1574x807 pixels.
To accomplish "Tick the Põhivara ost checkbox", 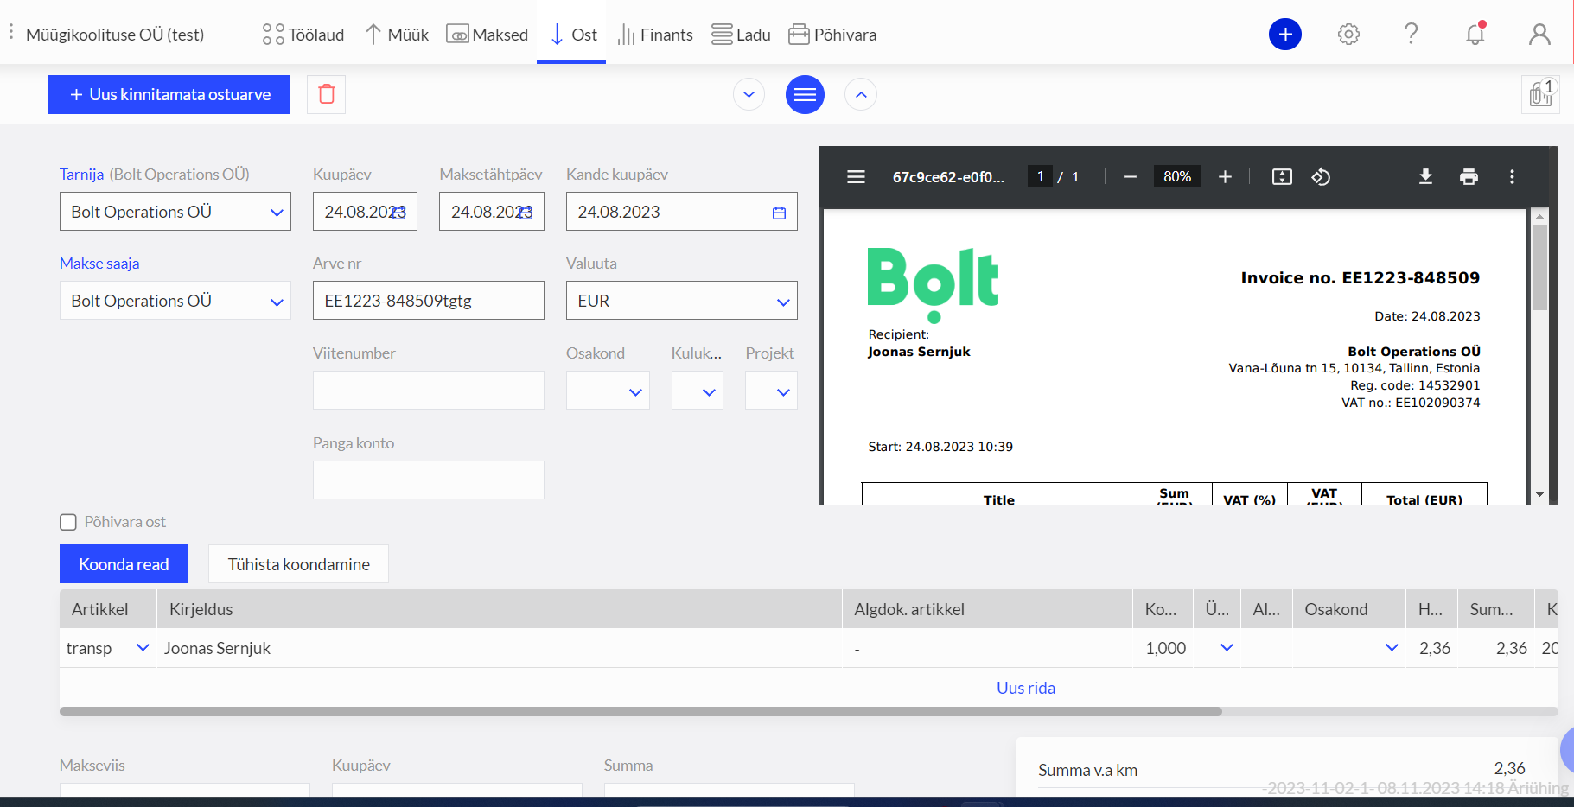I will click(x=68, y=522).
